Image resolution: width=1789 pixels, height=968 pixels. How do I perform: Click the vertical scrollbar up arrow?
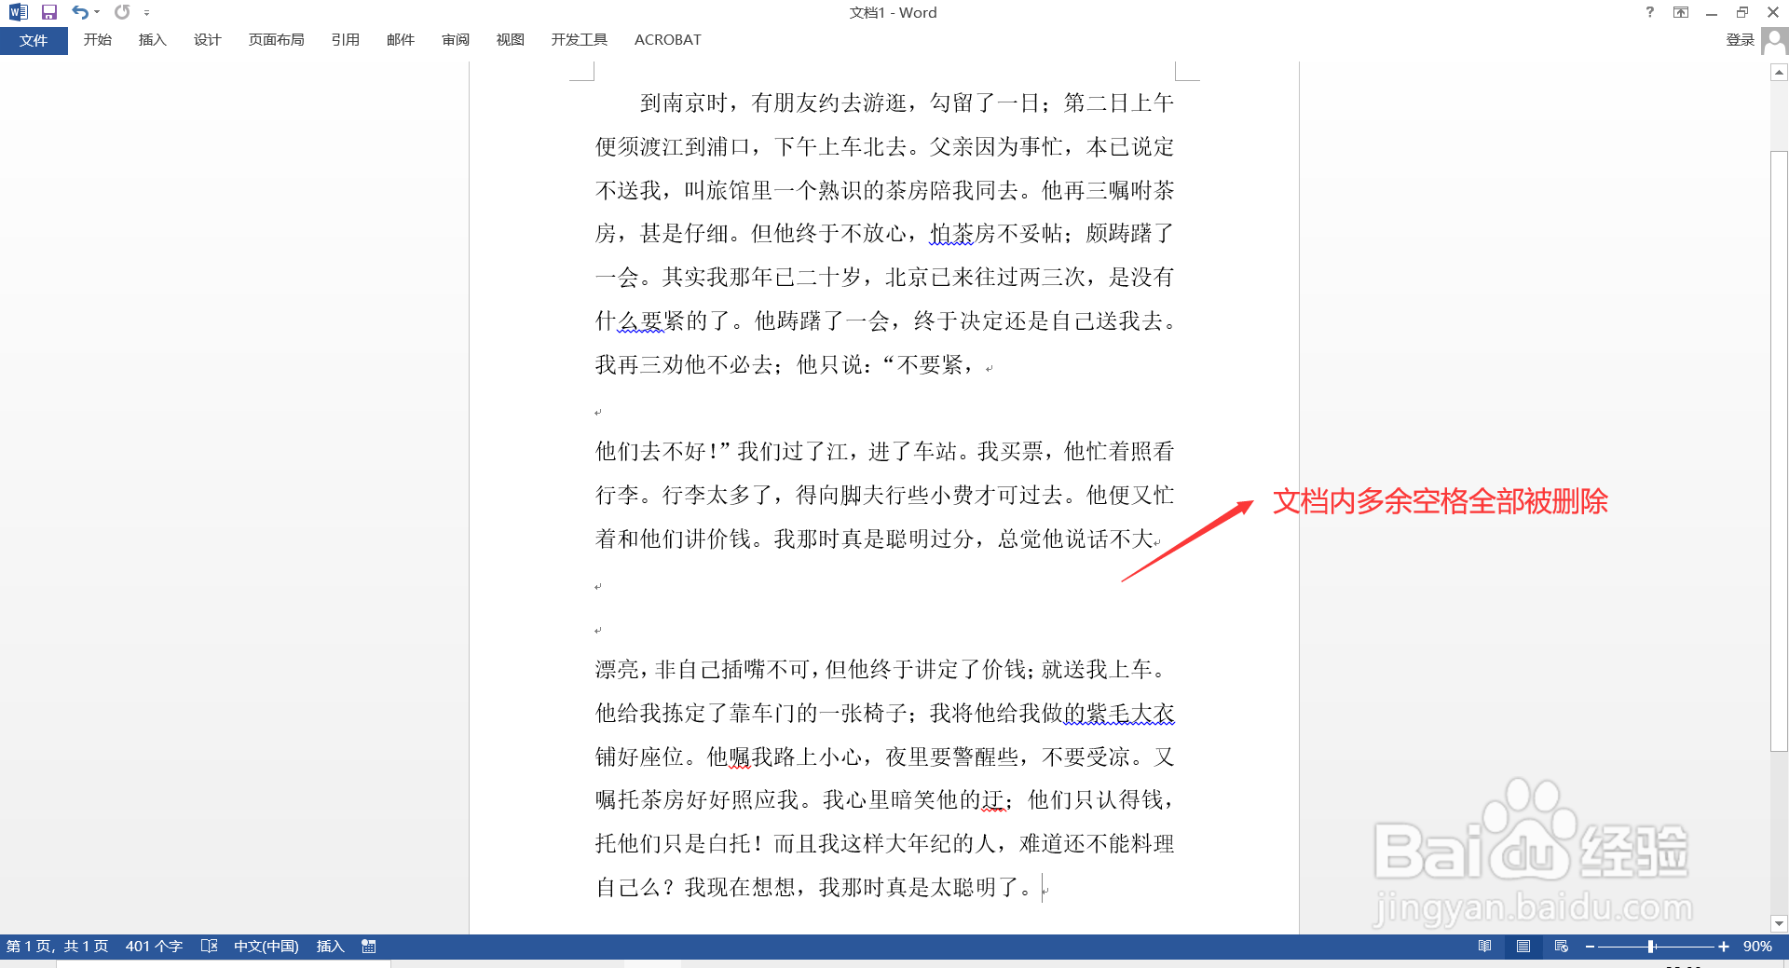coord(1780,72)
